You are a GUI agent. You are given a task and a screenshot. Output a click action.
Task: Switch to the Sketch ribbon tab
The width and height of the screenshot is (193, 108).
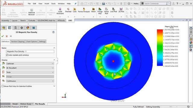[x=23, y=21]
